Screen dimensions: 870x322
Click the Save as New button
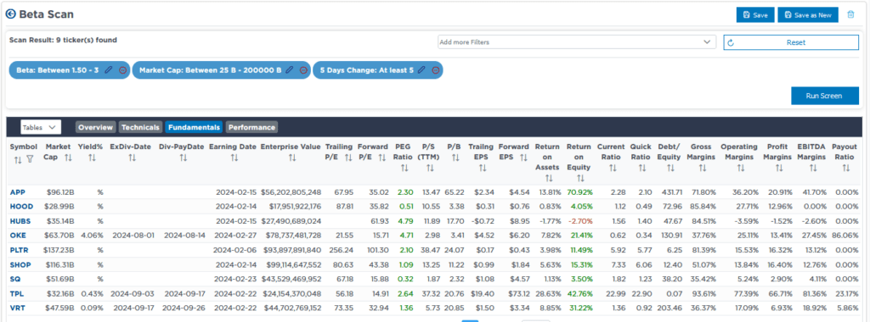click(x=808, y=15)
